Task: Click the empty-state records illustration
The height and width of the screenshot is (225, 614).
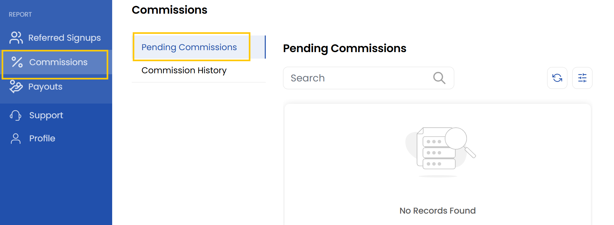Action: pyautogui.click(x=440, y=150)
